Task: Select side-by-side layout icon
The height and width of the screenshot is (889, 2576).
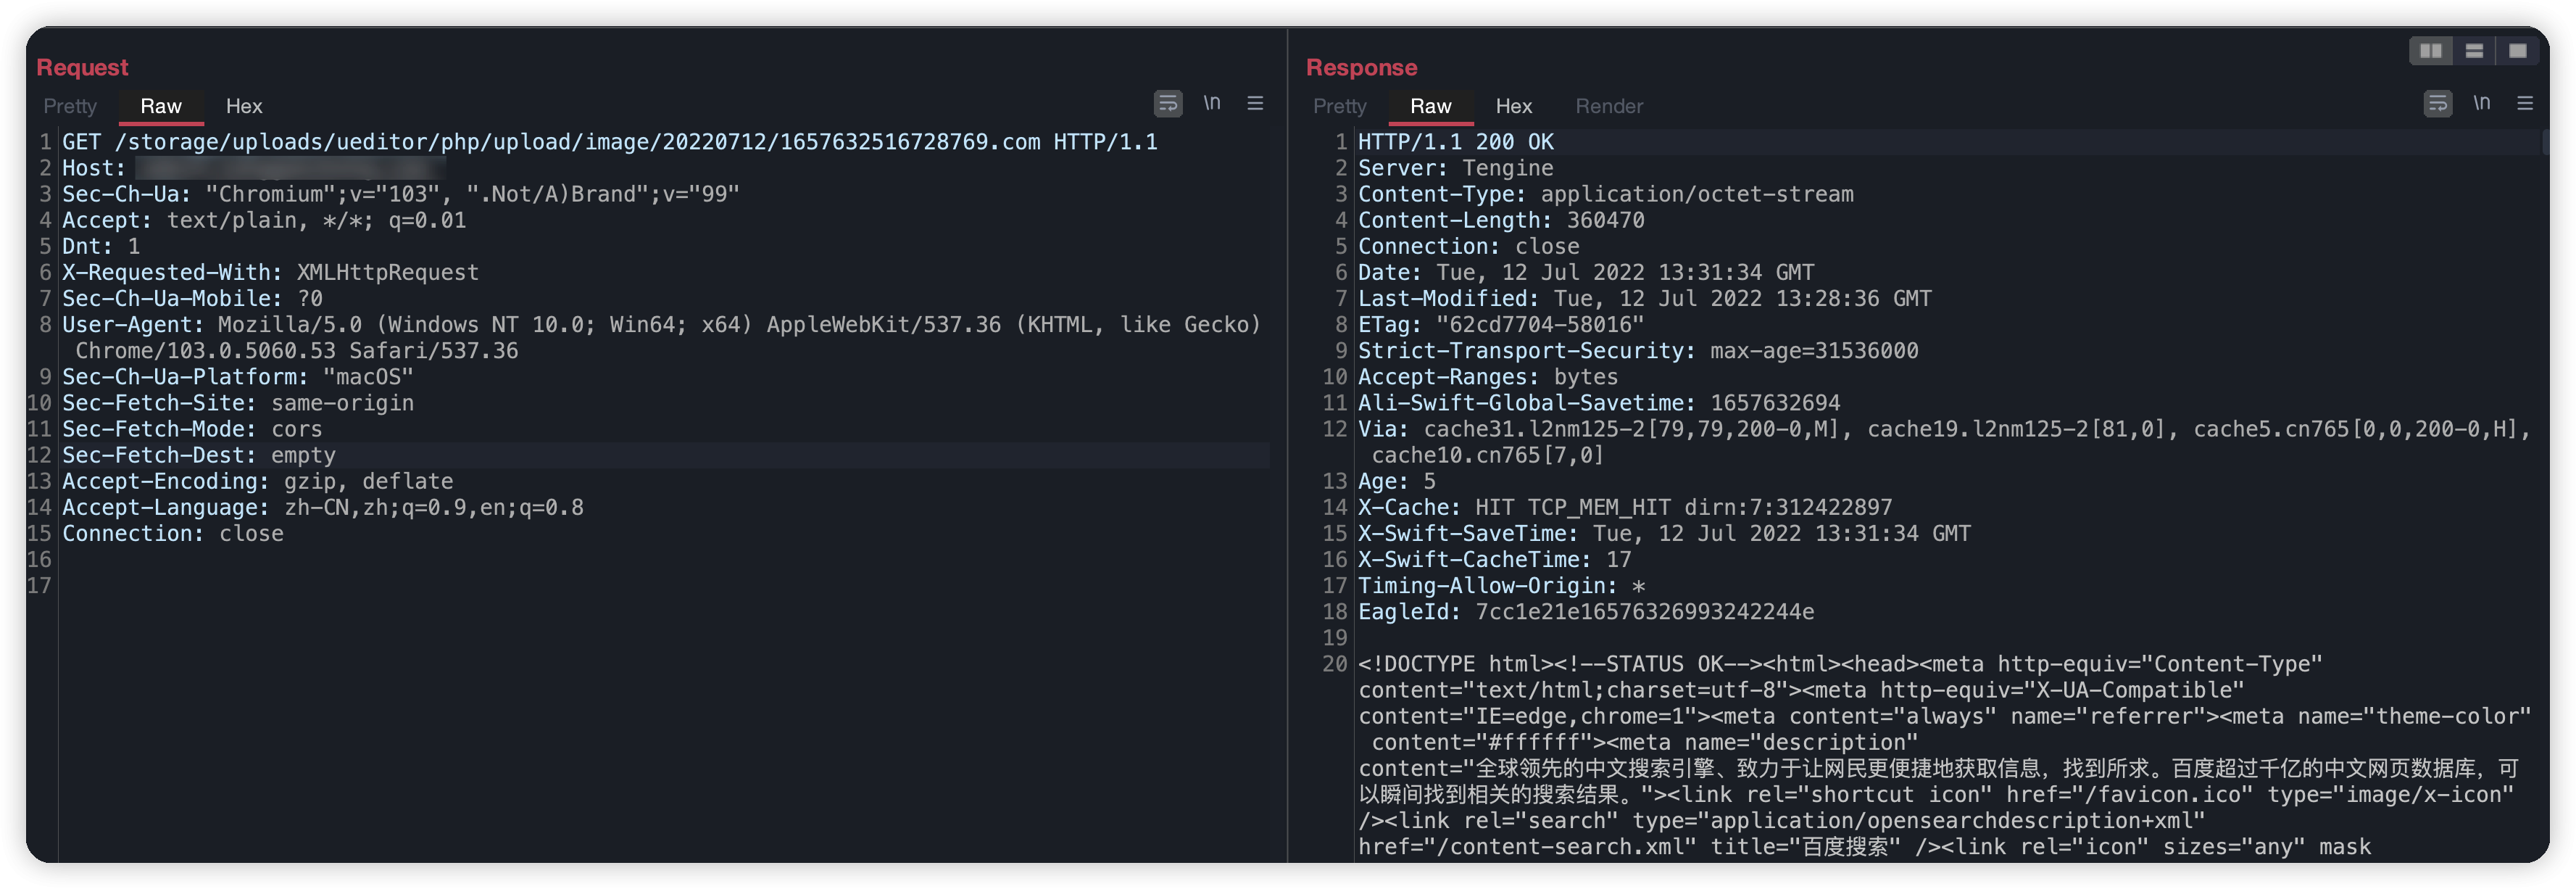Action: (x=2430, y=51)
